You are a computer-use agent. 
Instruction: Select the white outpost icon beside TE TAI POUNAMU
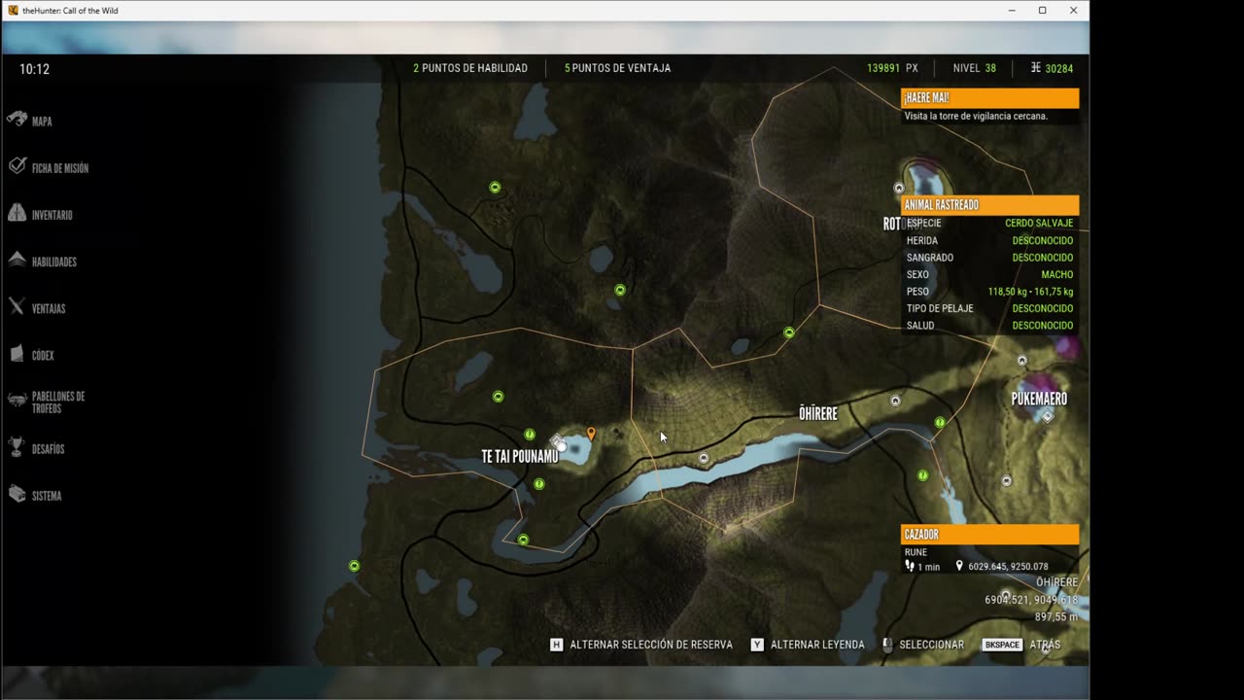click(x=558, y=442)
